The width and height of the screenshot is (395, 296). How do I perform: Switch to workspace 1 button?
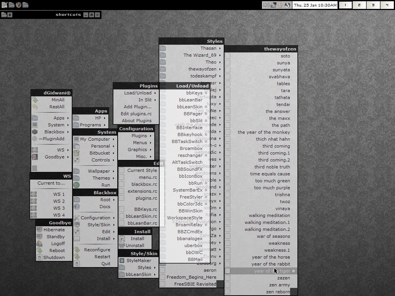(345, 5)
